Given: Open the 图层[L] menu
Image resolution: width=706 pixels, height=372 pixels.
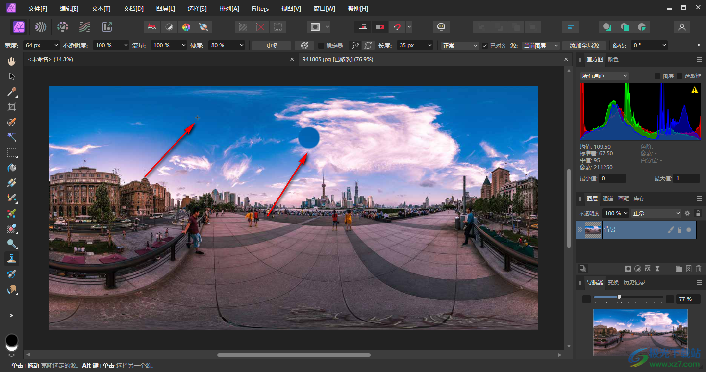Looking at the screenshot, I should tap(165, 9).
